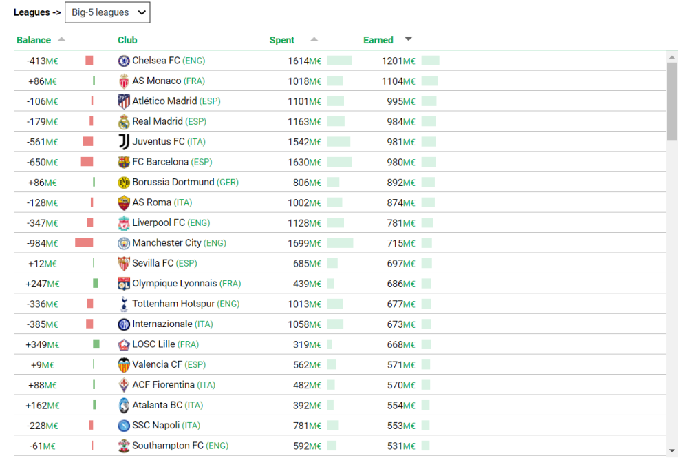
Task: Click the Borussia Dortmund (GER) club name
Action: (185, 183)
